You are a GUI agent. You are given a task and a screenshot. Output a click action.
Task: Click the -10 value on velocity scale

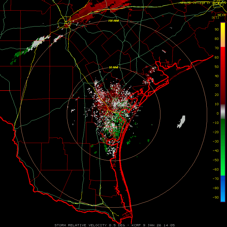tap(216, 123)
